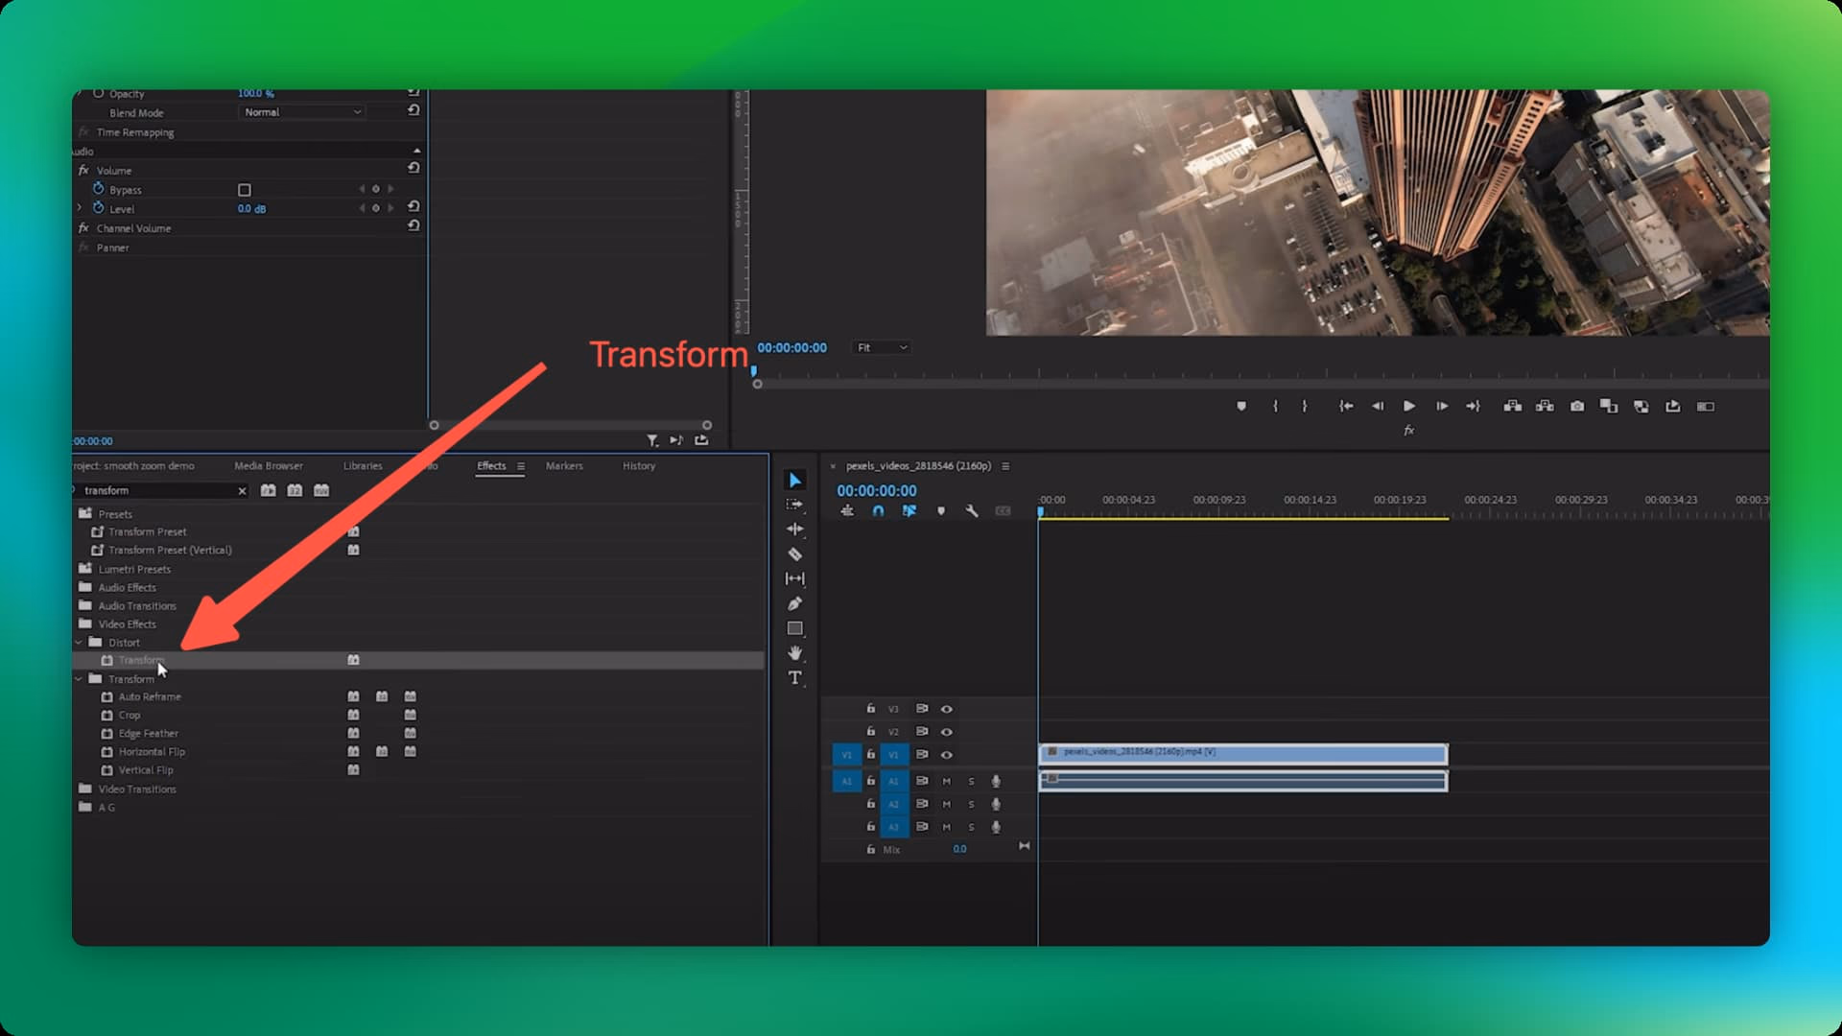
Task: Collapse the Distort effects folder
Action: (80, 642)
